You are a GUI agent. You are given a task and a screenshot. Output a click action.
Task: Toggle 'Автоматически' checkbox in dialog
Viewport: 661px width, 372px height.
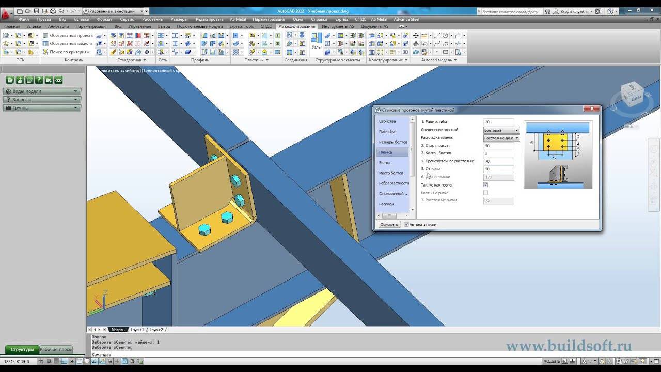pos(406,224)
